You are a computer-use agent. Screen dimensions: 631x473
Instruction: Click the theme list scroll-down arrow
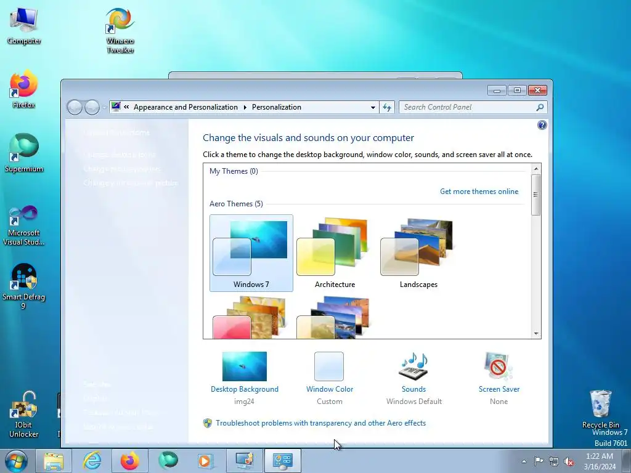pos(535,333)
